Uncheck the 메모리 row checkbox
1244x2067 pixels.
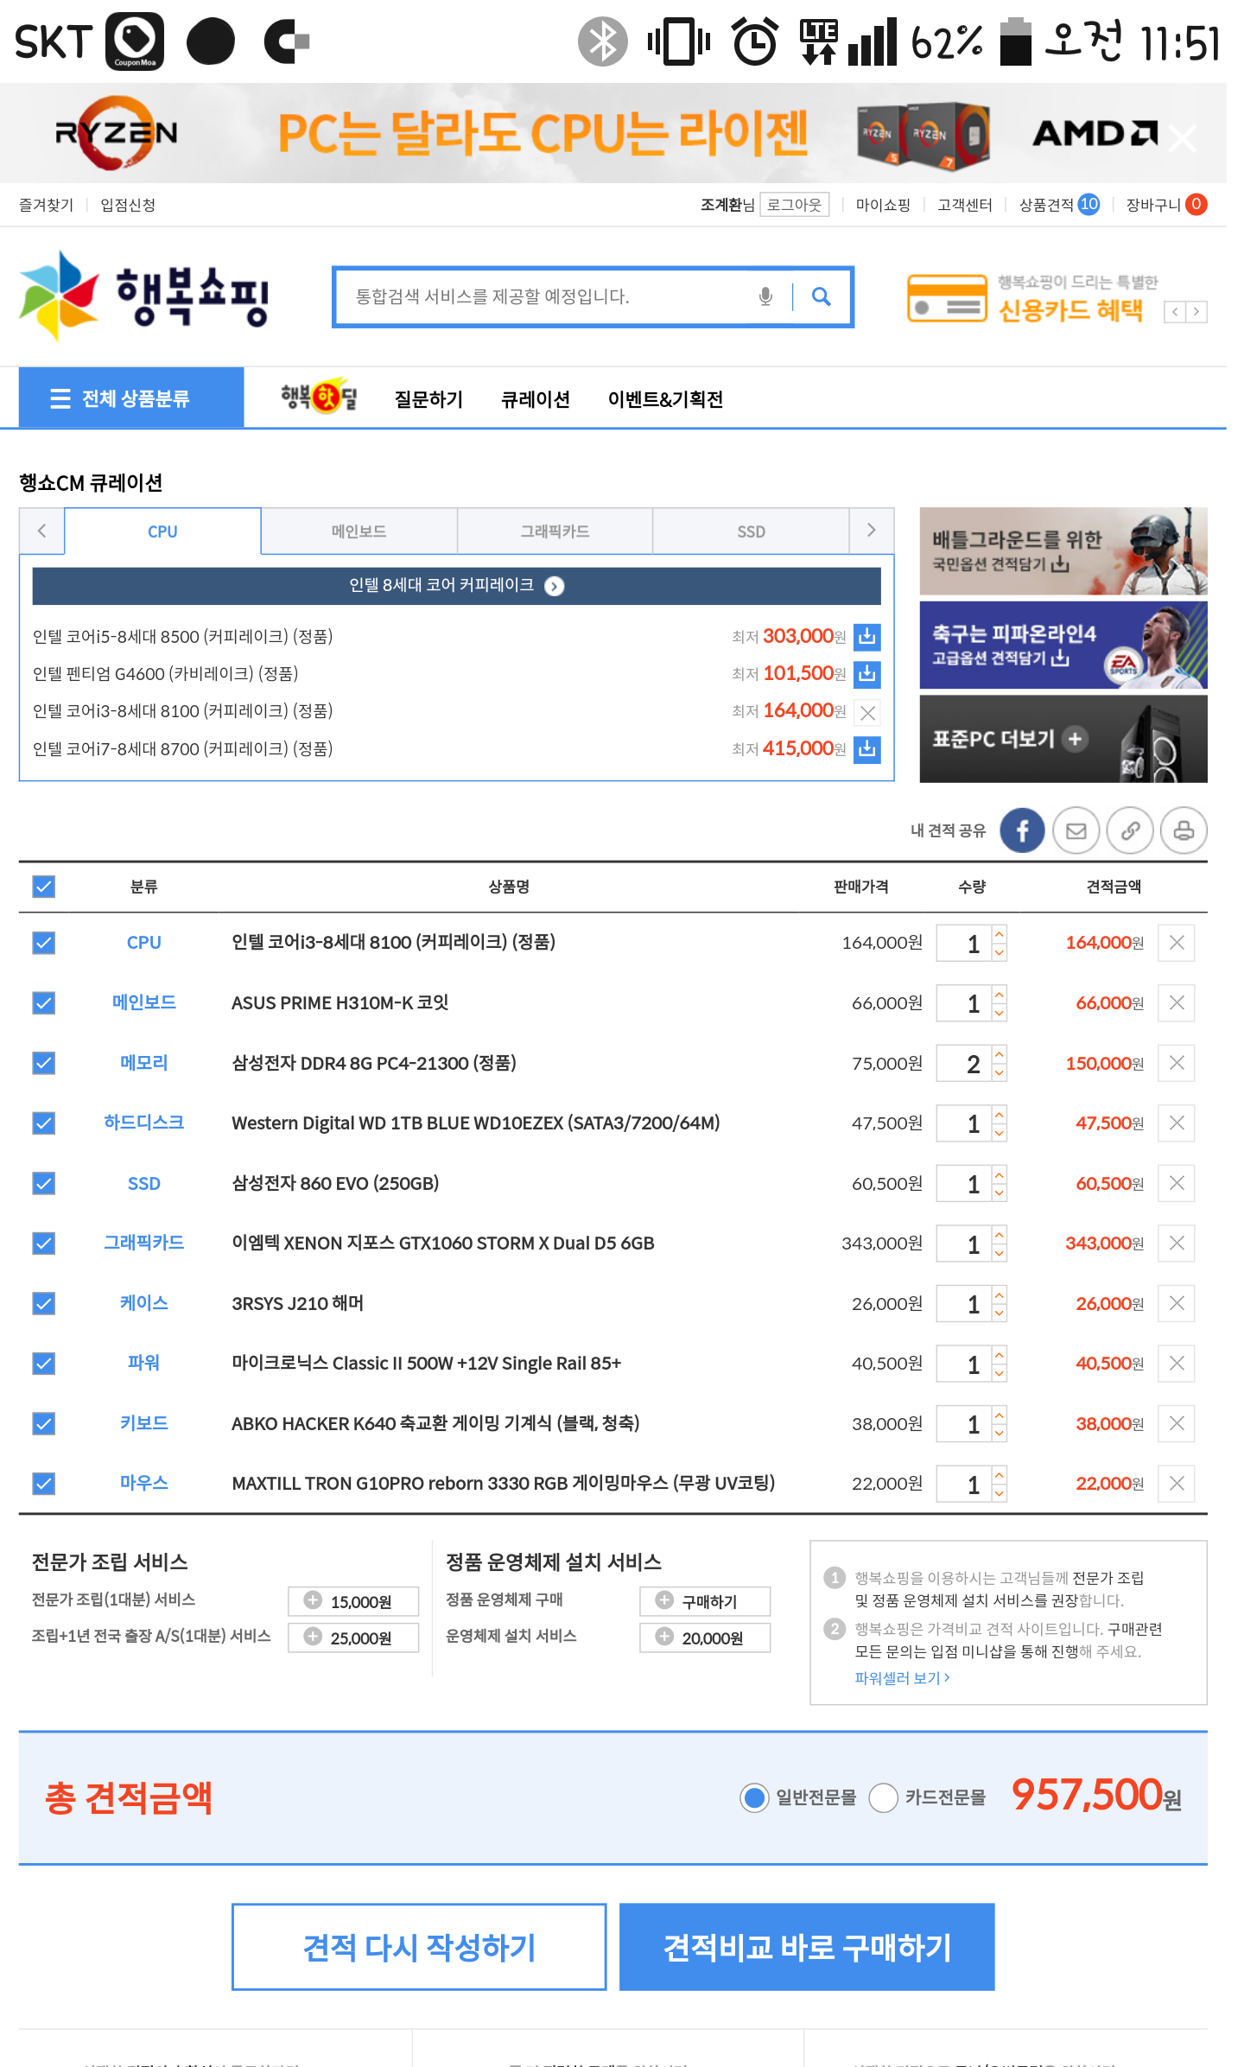(44, 1063)
